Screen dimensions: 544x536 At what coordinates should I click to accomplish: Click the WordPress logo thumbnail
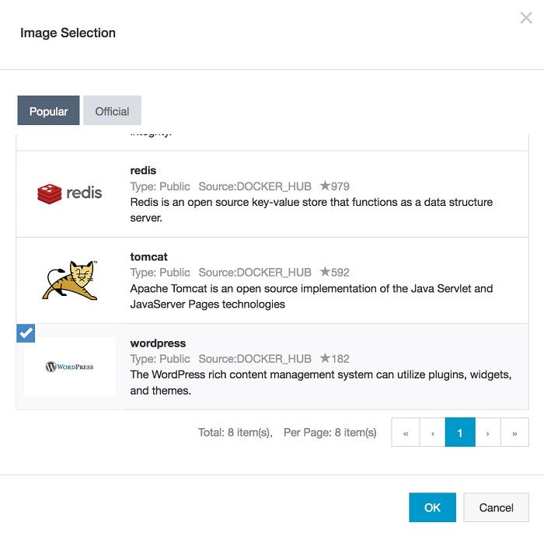coord(69,367)
